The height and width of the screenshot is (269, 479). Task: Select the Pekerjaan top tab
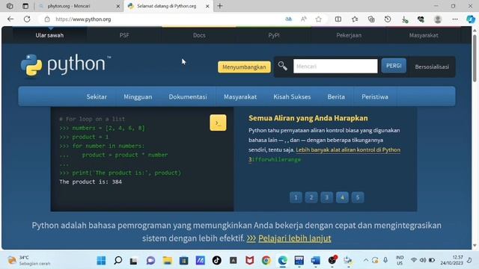pos(349,35)
